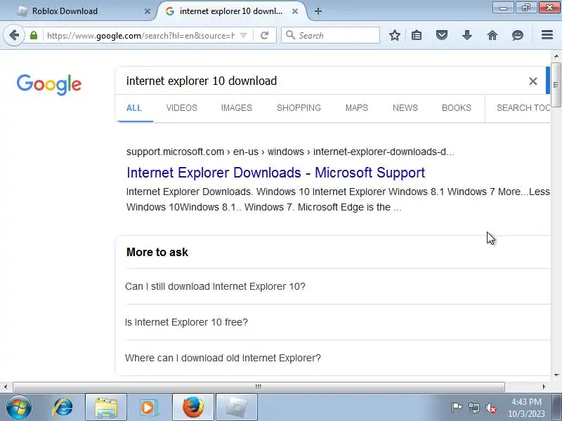Viewport: 562px width, 421px height.
Task: Show bookmarks list icon in toolbar
Action: pos(417,35)
